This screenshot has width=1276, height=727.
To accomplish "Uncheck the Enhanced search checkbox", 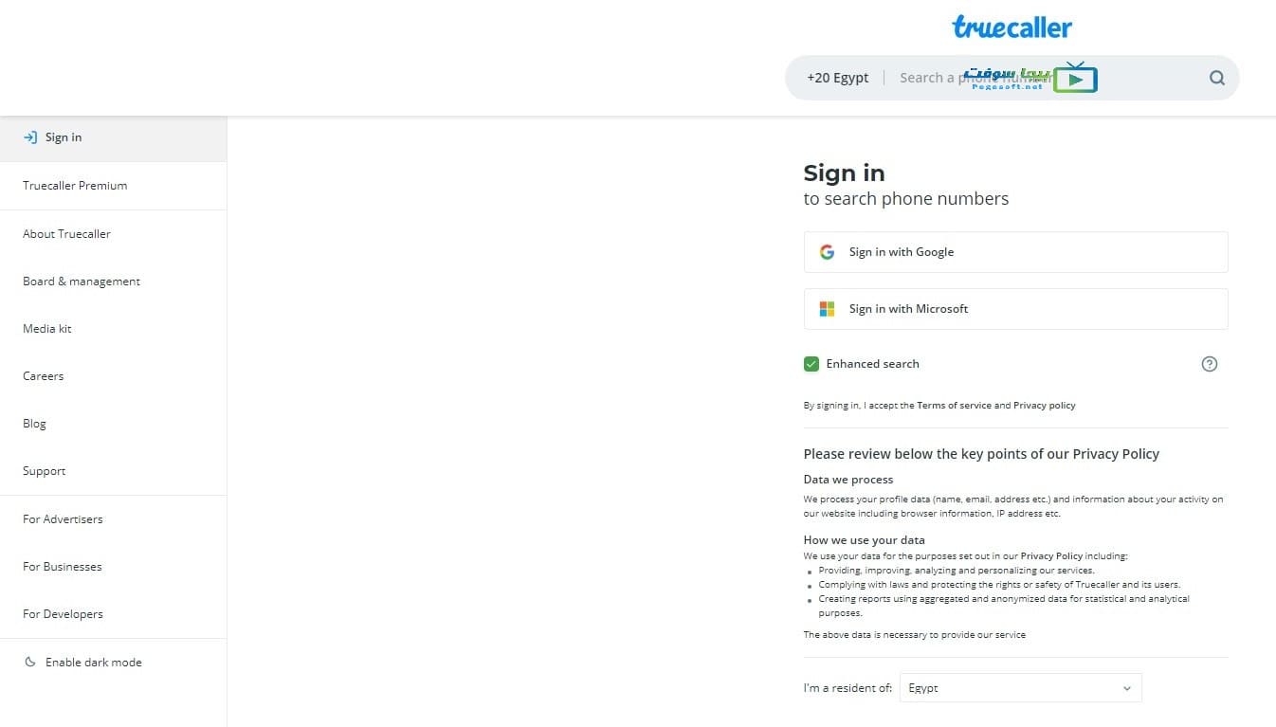I will click(811, 364).
